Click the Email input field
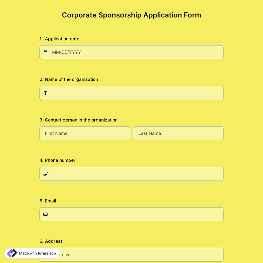The width and height of the screenshot is (263, 263). point(131,214)
